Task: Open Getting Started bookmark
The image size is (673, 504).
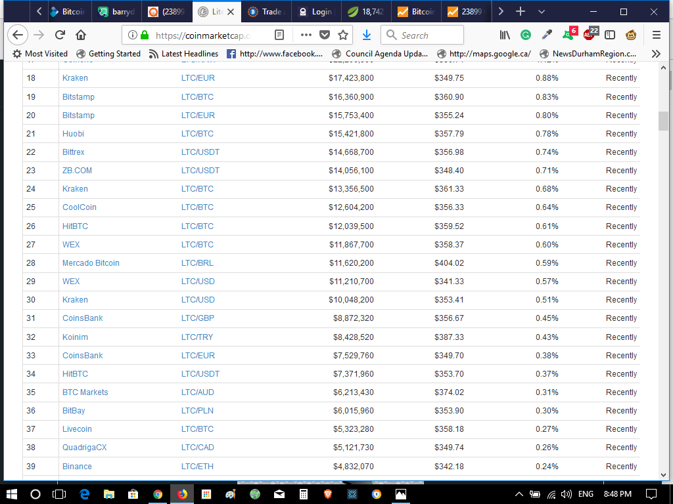Action: pyautogui.click(x=108, y=54)
